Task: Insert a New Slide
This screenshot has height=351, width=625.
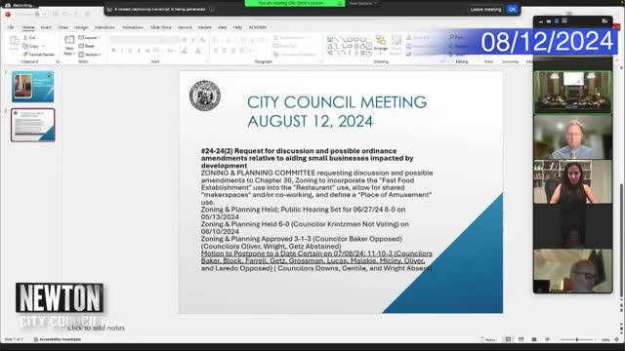Action: click(69, 45)
